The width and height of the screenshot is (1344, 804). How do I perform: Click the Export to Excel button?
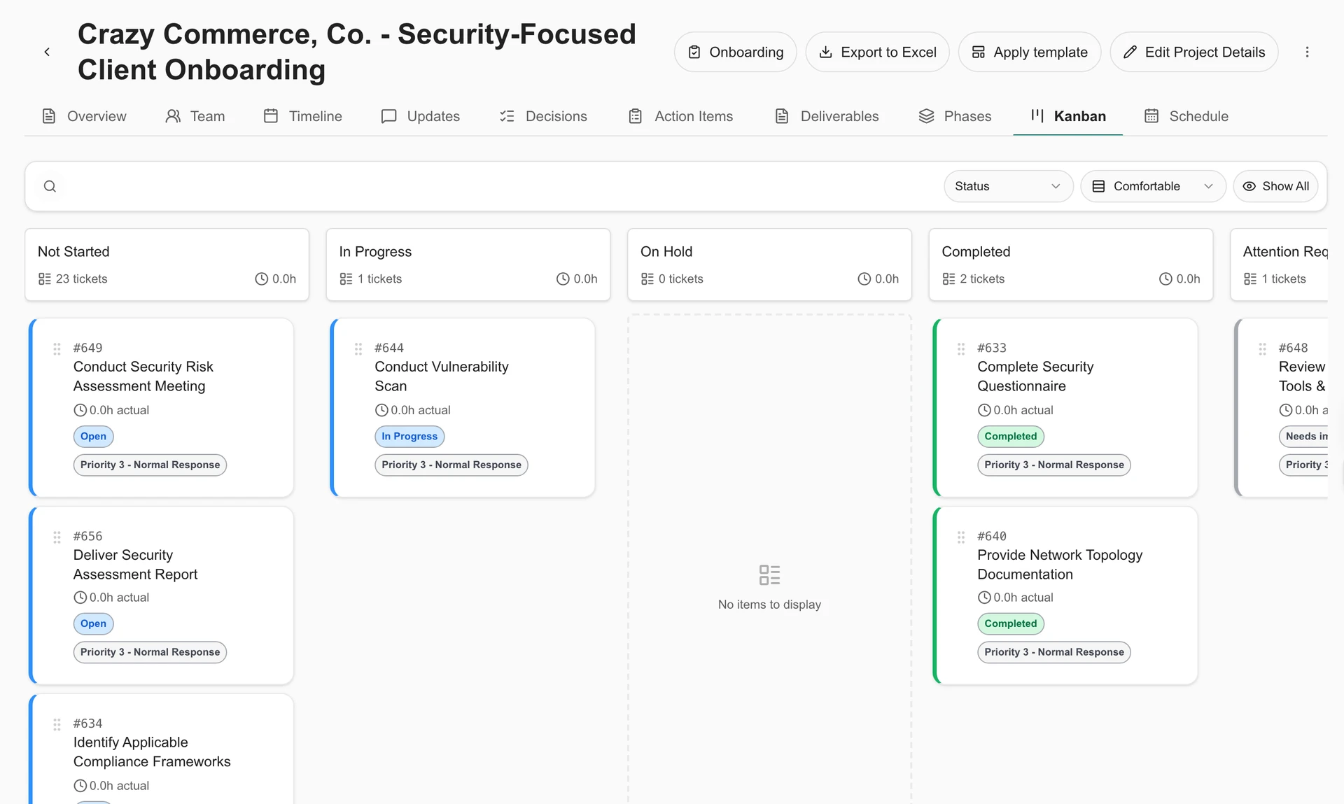click(877, 52)
